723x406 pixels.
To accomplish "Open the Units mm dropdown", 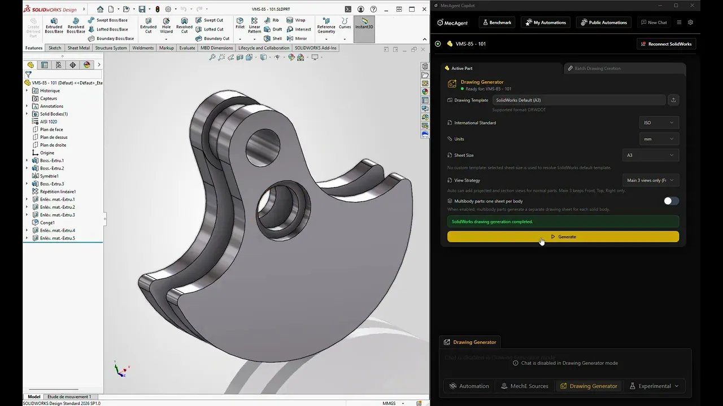I will (659, 139).
